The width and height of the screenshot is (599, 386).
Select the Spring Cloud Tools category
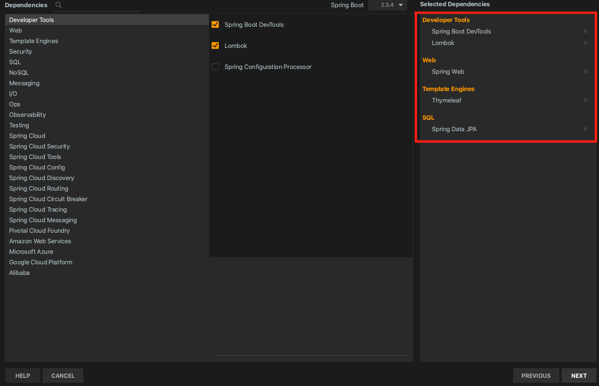[107, 157]
